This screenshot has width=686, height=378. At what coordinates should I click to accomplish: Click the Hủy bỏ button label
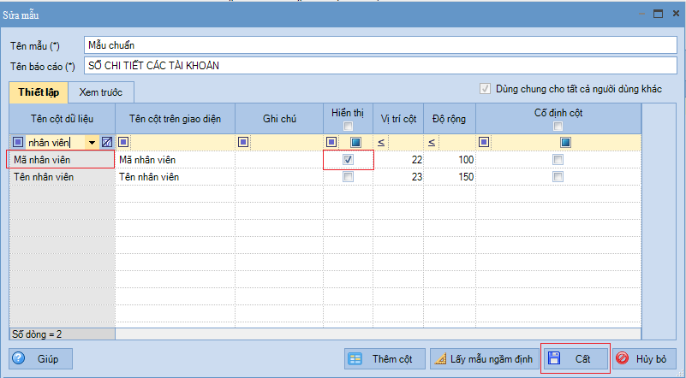pyautogui.click(x=651, y=359)
